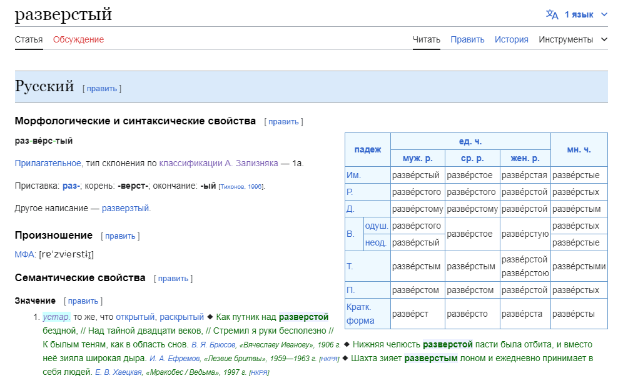
Task: Click the МФА pronunciation link
Action: (x=24, y=254)
